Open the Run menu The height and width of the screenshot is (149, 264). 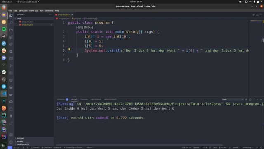[42, 10]
